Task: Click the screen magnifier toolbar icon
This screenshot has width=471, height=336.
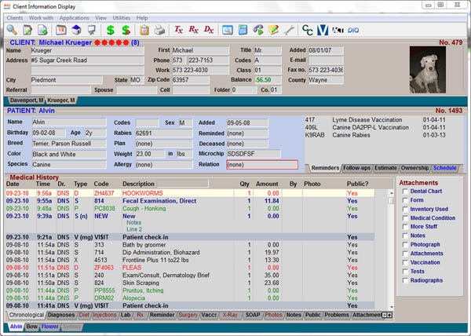Action: coord(228,30)
